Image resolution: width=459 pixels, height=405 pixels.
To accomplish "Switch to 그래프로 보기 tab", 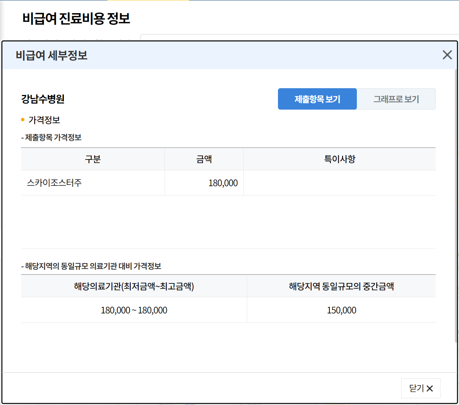I will point(396,99).
